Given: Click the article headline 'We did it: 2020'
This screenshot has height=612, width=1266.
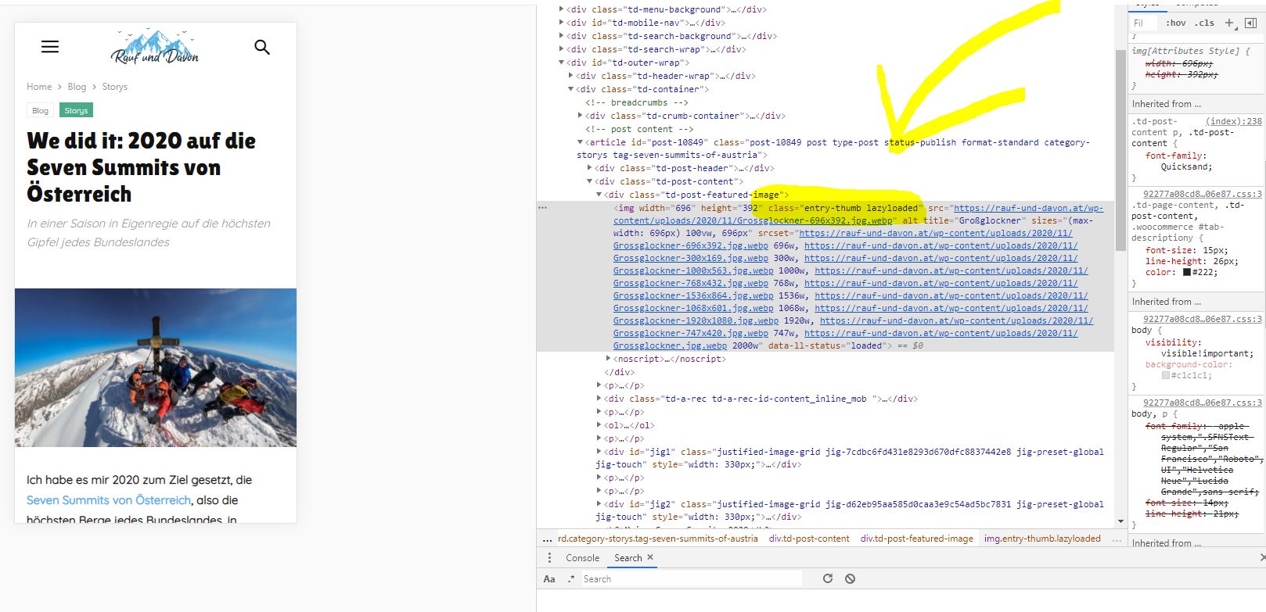Looking at the screenshot, I should (142, 167).
